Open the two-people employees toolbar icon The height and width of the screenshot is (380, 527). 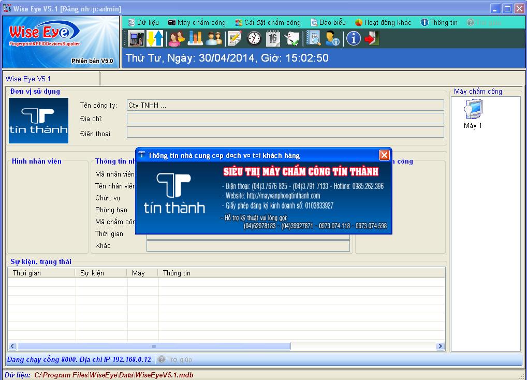(x=214, y=38)
